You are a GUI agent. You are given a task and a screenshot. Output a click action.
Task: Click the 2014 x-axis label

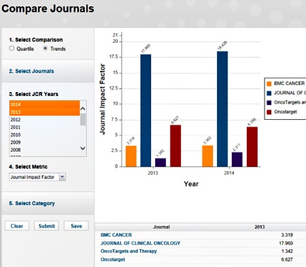(229, 173)
